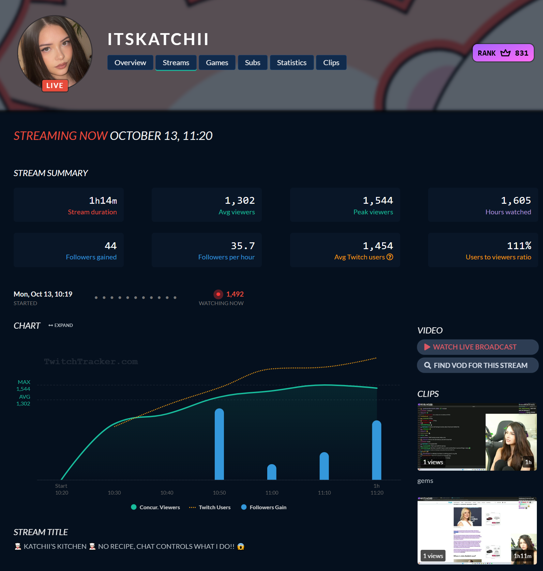The height and width of the screenshot is (571, 543).
Task: Switch to the Clips tab
Action: pyautogui.click(x=331, y=62)
